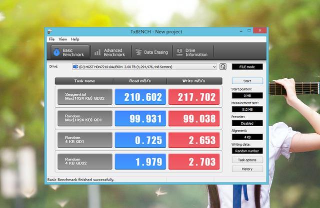Click the TxBENCH app icon in title bar
Image resolution: width=320 pixels, height=208 pixels.
click(x=50, y=31)
